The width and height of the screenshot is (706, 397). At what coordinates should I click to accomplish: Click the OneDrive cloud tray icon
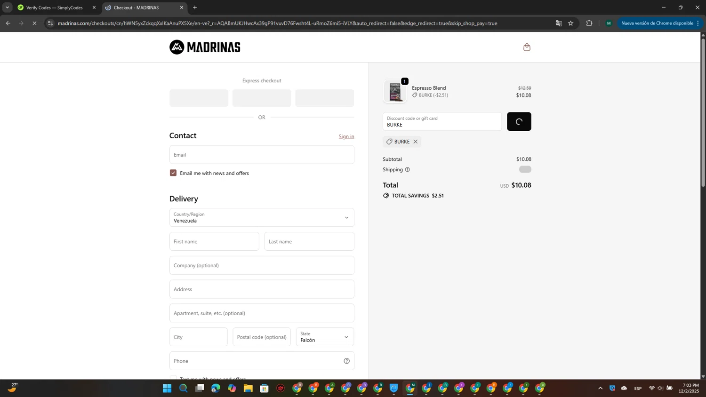click(624, 388)
